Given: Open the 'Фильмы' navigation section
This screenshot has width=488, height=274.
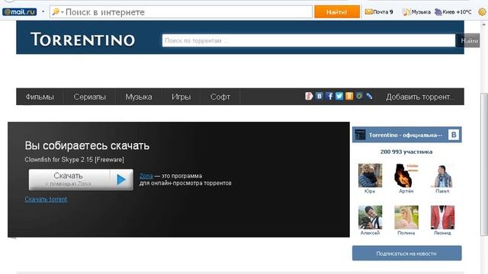Looking at the screenshot, I should [x=40, y=97].
